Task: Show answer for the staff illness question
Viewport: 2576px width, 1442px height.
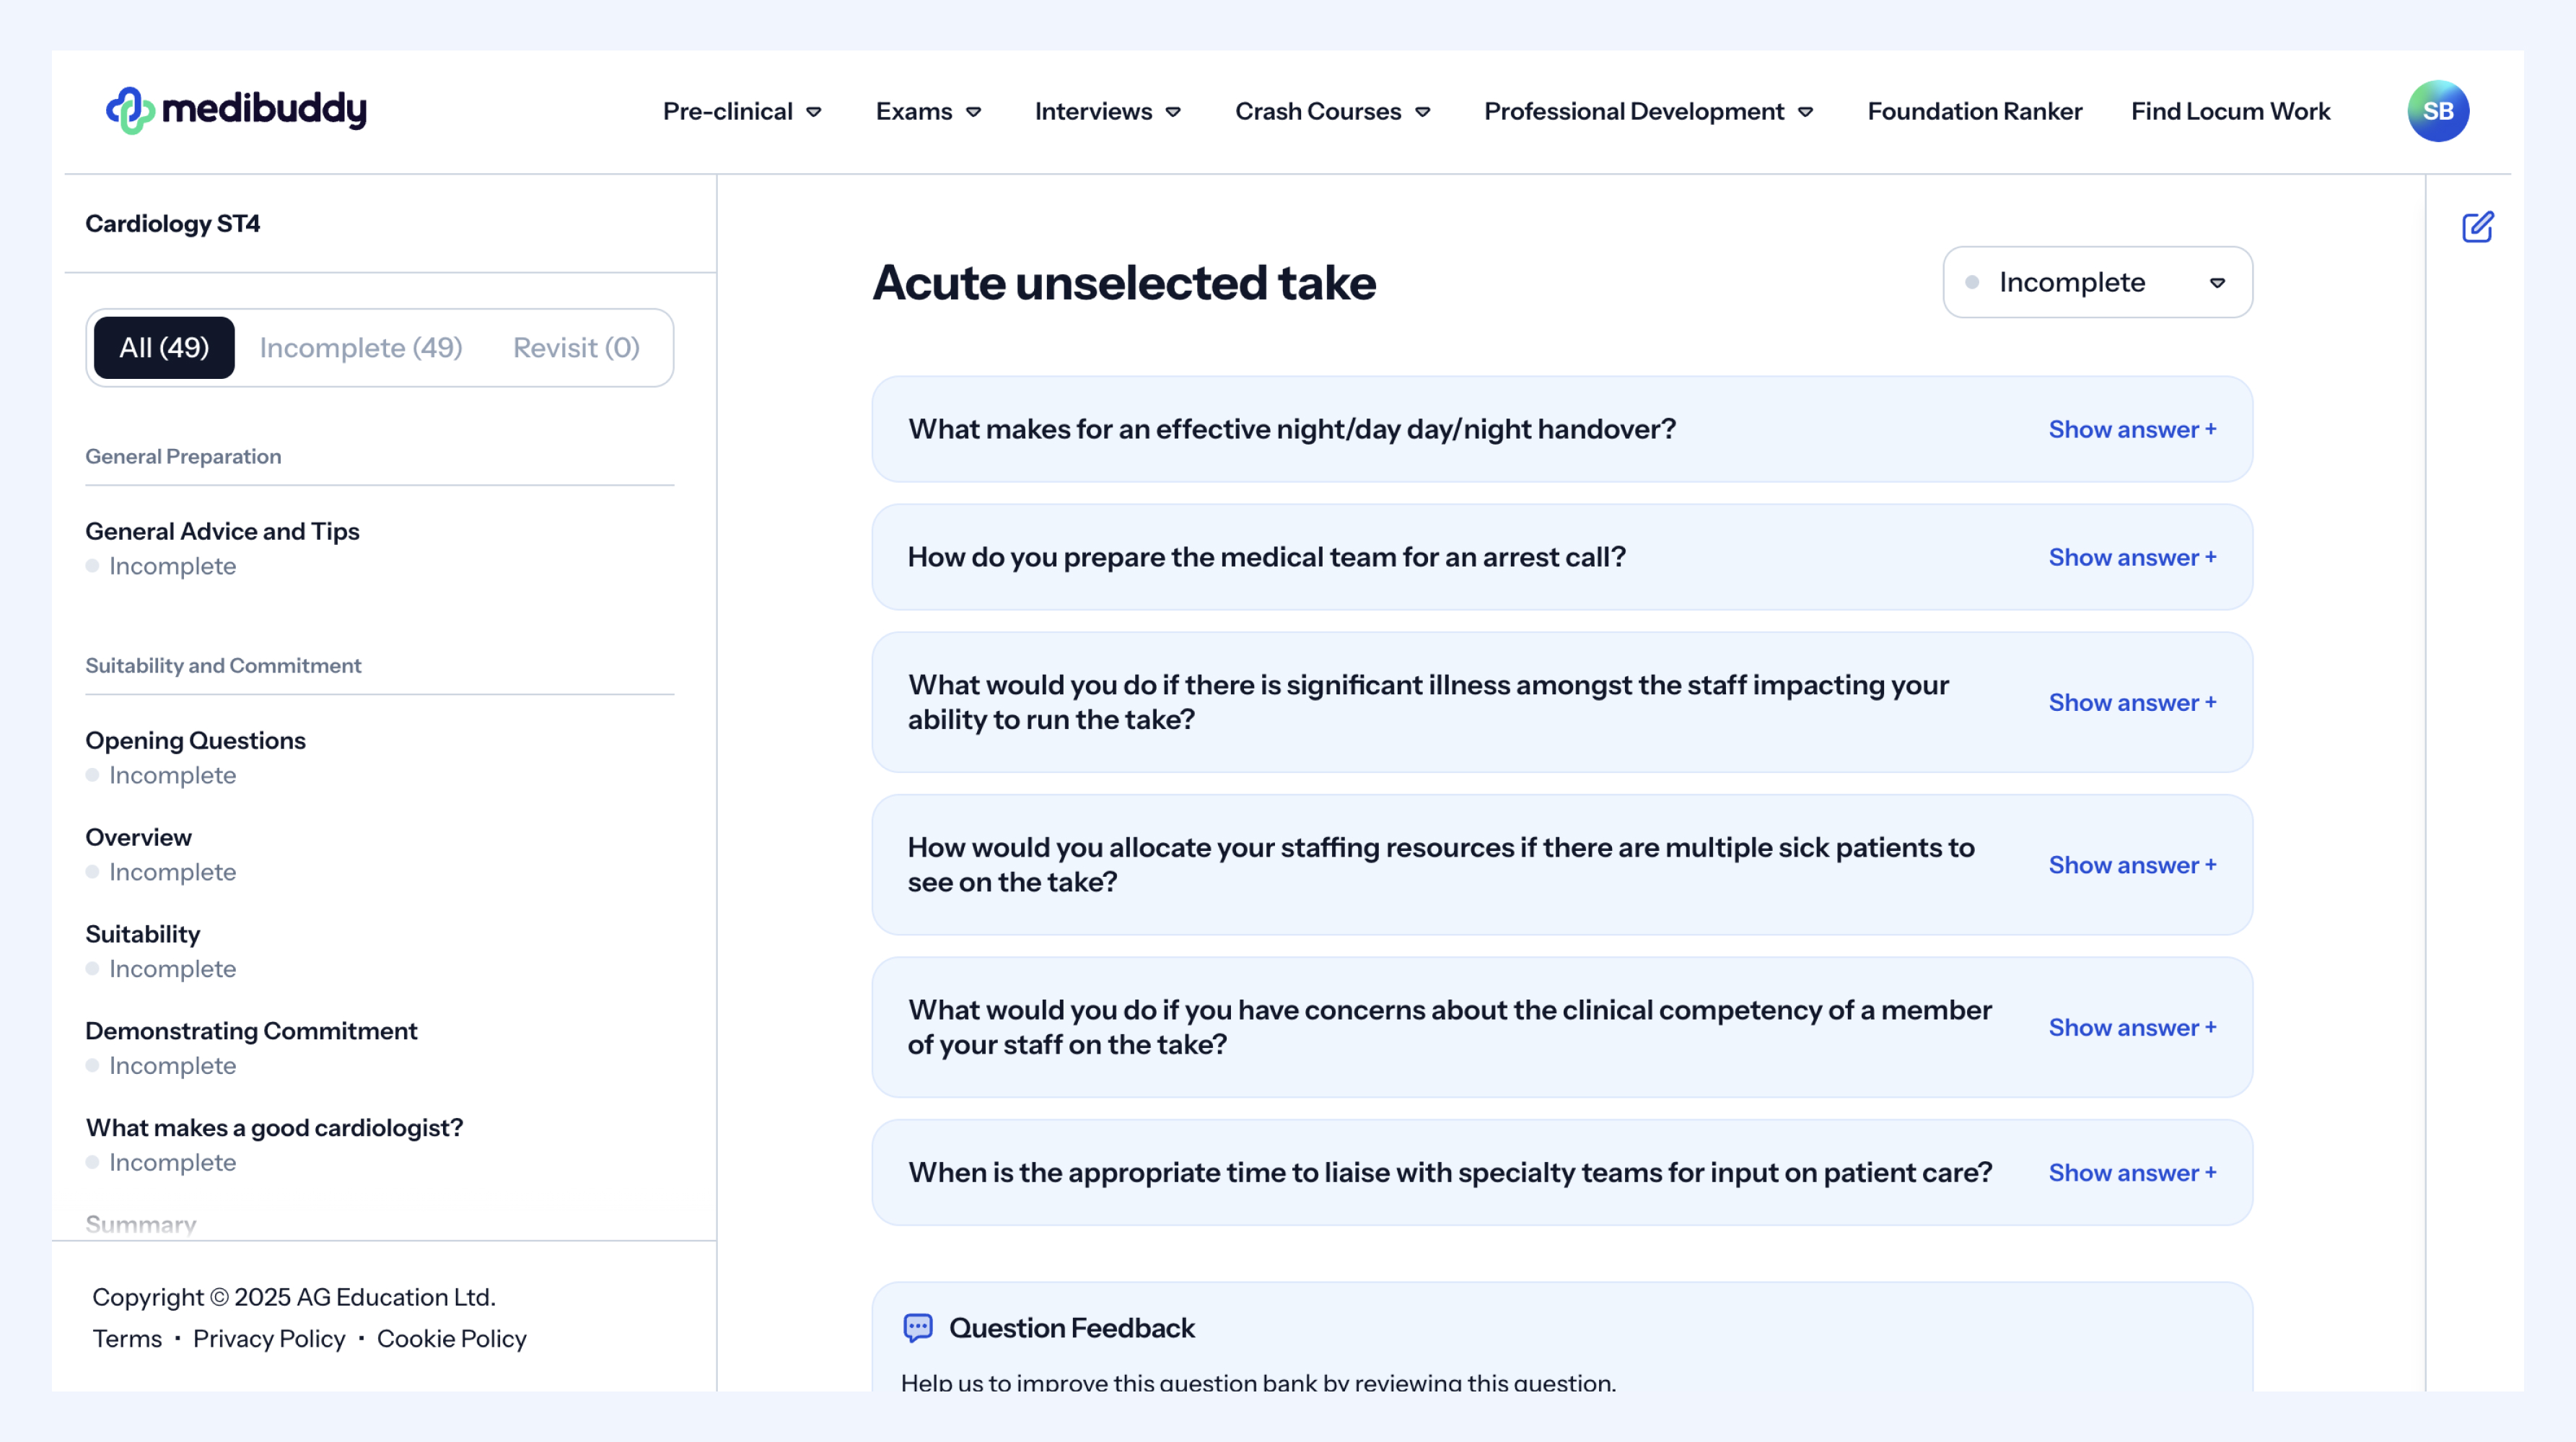Action: click(x=2132, y=702)
